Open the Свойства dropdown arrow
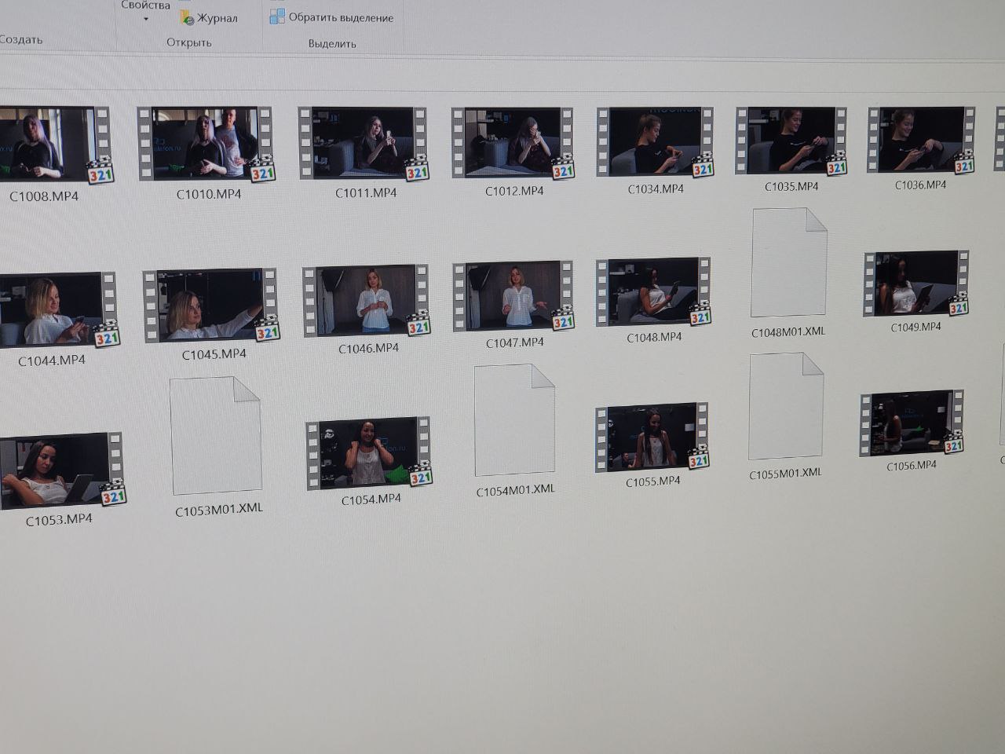This screenshot has height=754, width=1005. pos(146,19)
